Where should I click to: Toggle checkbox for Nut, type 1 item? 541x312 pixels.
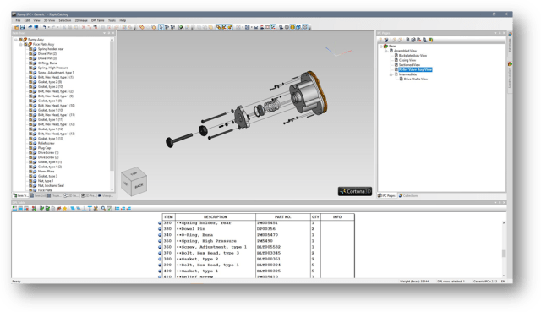point(30,181)
